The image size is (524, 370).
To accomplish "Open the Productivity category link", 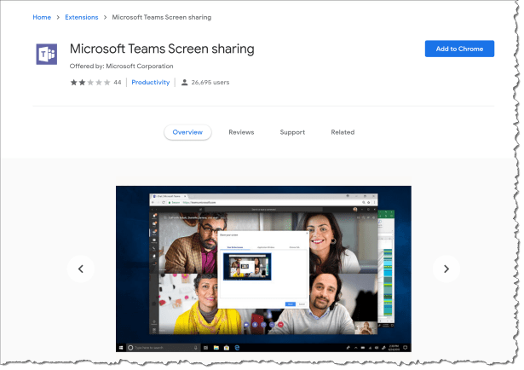I will [x=150, y=82].
